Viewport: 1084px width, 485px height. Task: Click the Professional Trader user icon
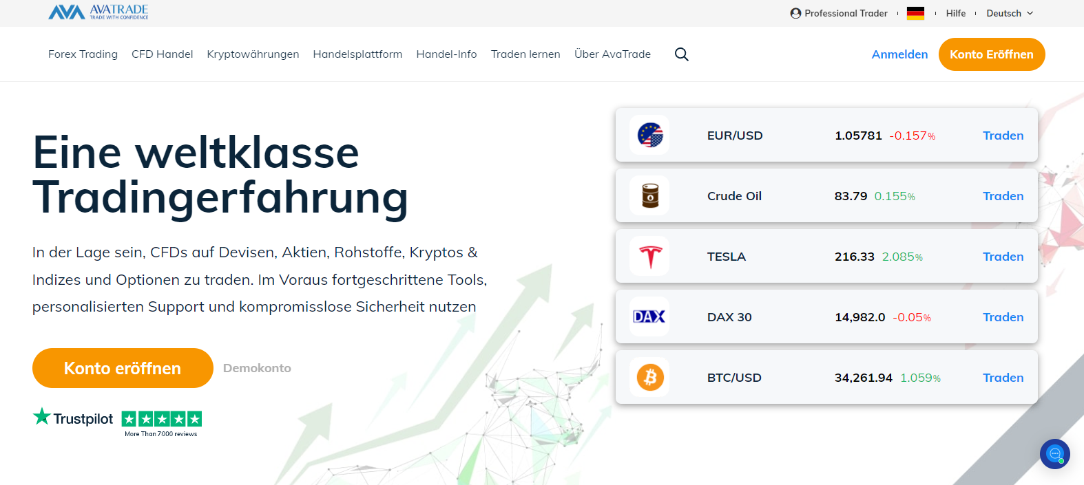point(795,13)
